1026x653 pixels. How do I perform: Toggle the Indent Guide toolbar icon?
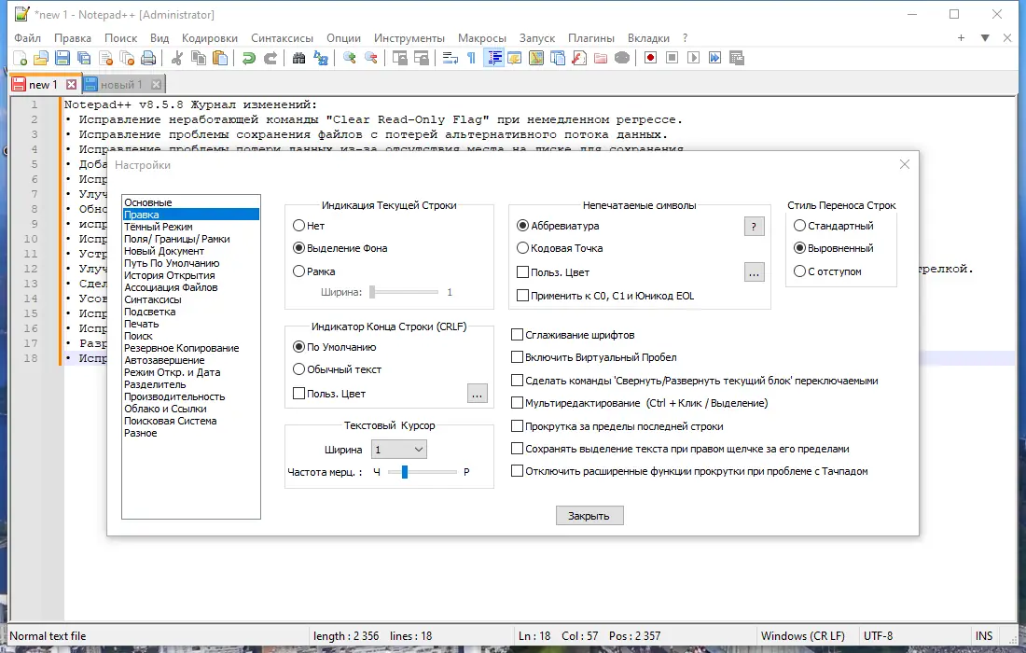click(494, 58)
